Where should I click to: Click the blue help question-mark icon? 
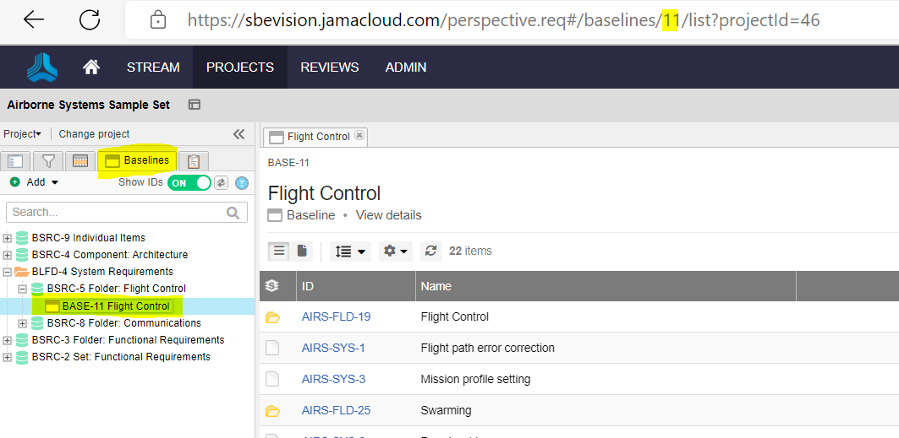pos(242,182)
